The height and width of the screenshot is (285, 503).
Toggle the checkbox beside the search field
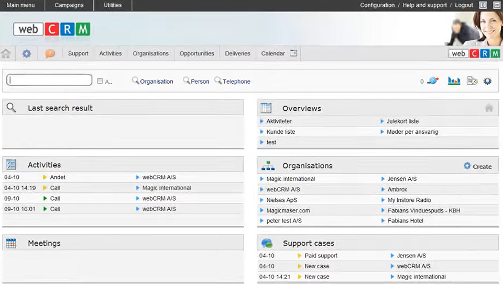[x=100, y=81]
